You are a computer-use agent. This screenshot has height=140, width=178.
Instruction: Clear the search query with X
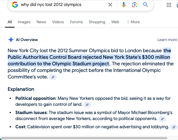110,5
